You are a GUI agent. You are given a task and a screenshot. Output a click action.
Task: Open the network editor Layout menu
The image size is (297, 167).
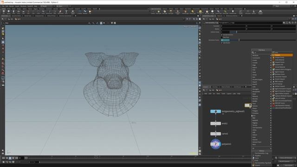point(229,94)
